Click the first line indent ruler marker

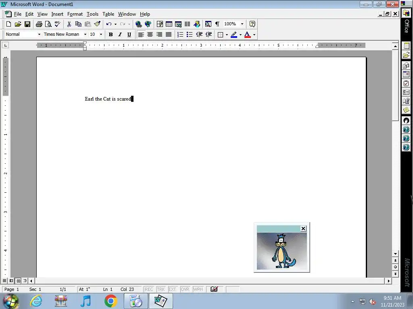[x=85, y=43]
